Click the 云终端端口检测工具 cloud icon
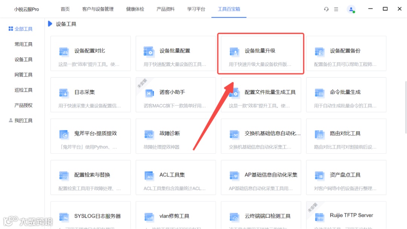This screenshot has height=229, width=407. coord(234,217)
